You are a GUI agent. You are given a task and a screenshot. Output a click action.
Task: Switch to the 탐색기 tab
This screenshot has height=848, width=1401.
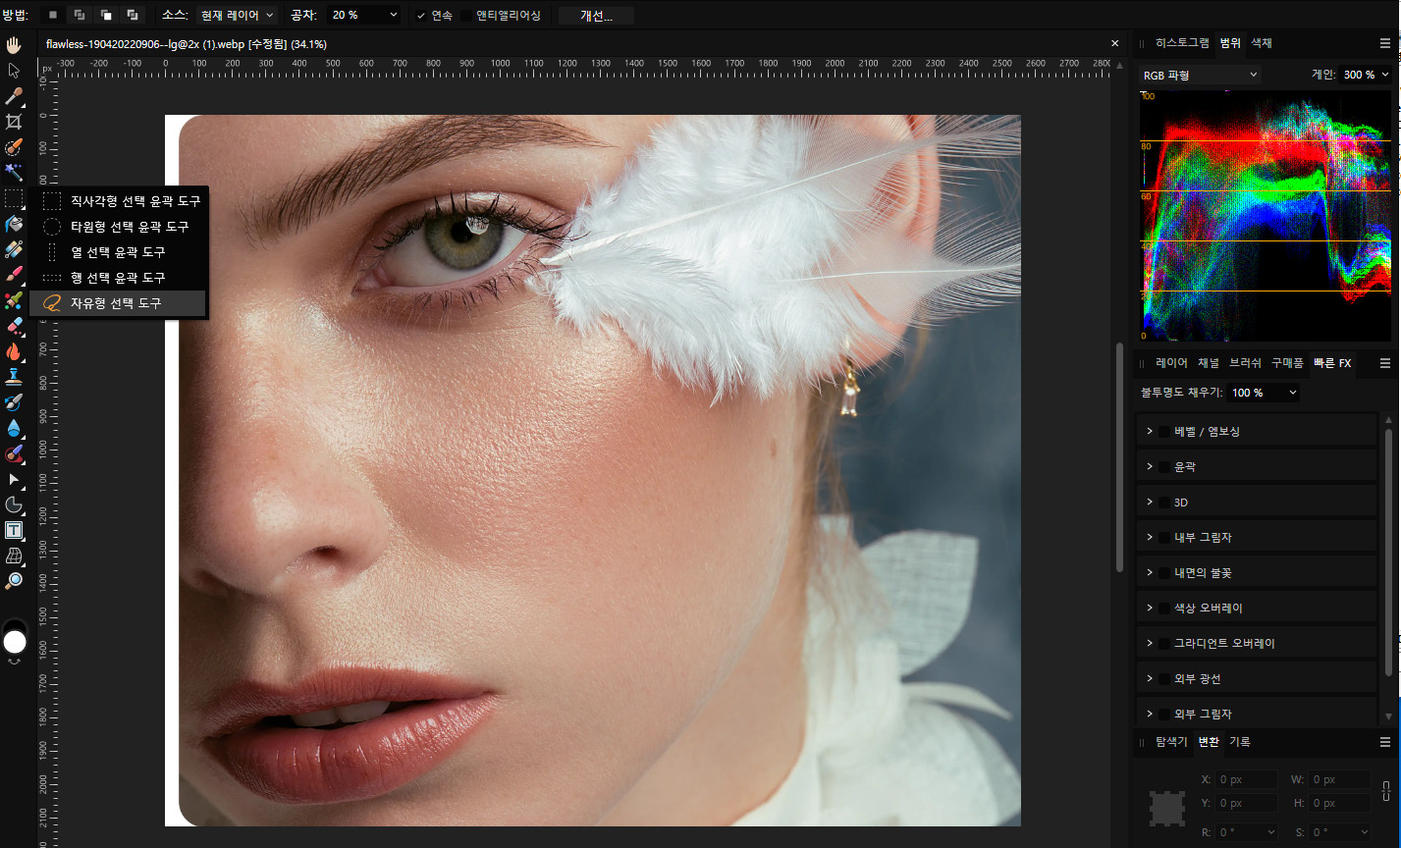(x=1171, y=742)
